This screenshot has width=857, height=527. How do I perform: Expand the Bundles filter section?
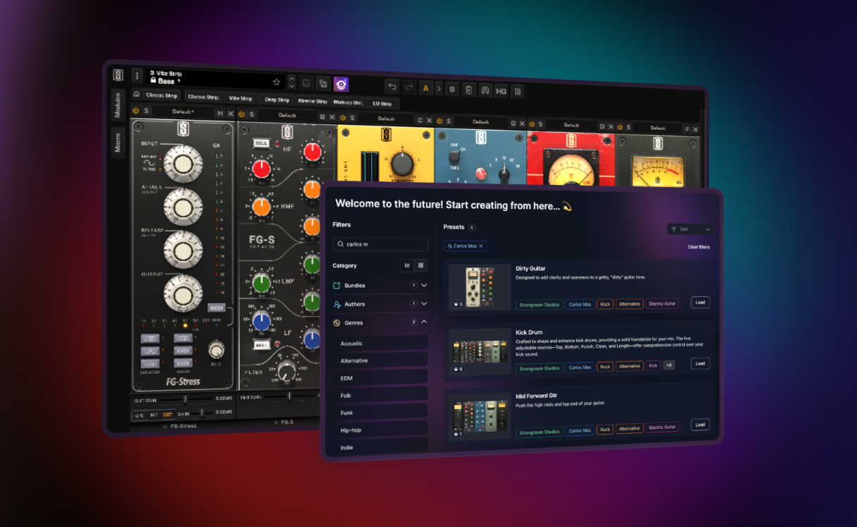point(423,285)
